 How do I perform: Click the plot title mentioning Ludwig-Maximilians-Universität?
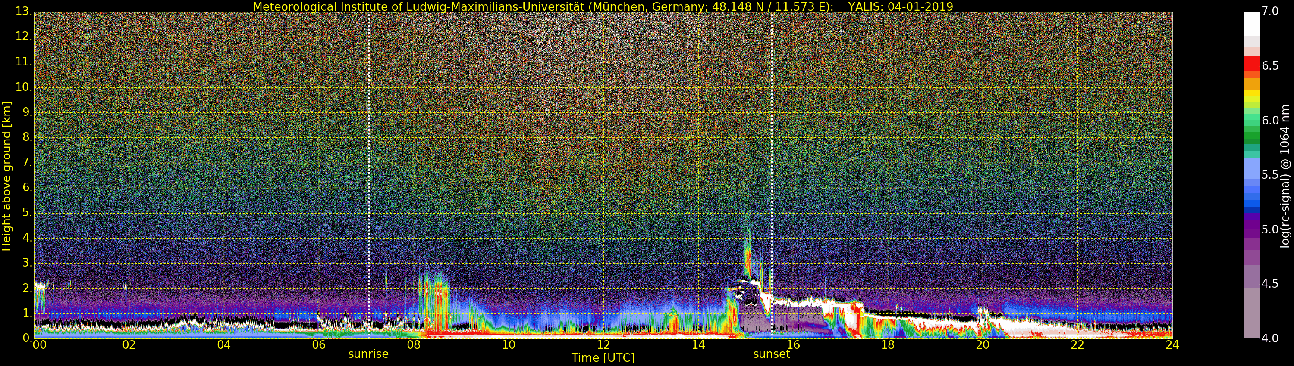click(603, 6)
